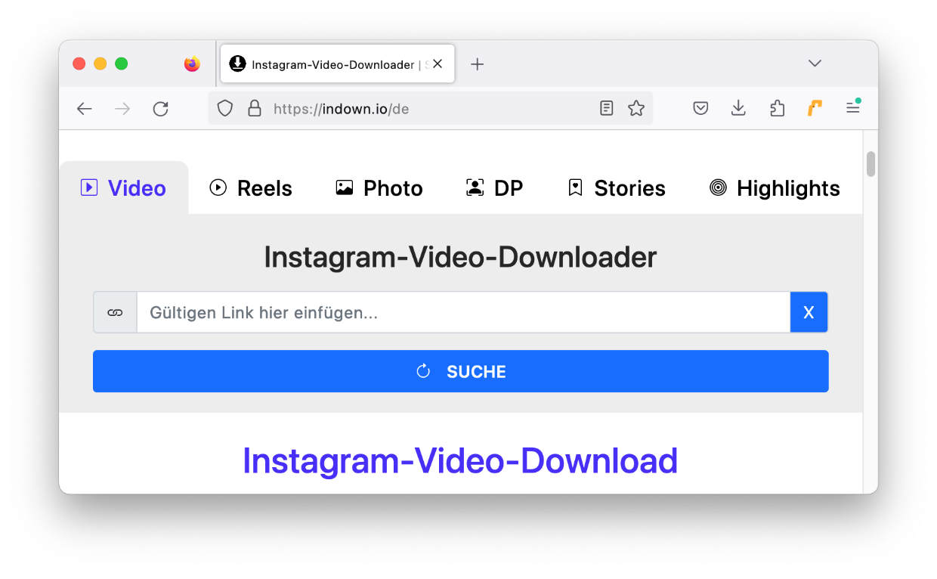
Task: Switch to the Video tab
Action: click(123, 188)
